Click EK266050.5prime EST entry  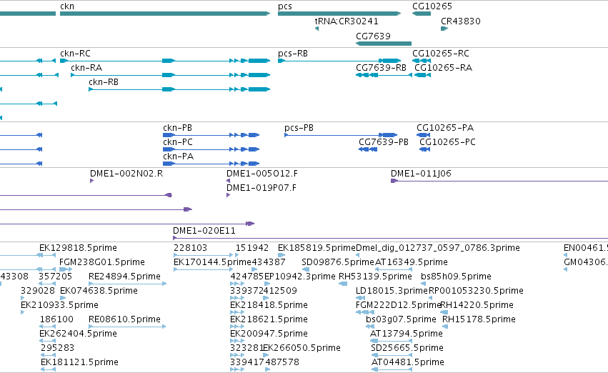[301, 348]
